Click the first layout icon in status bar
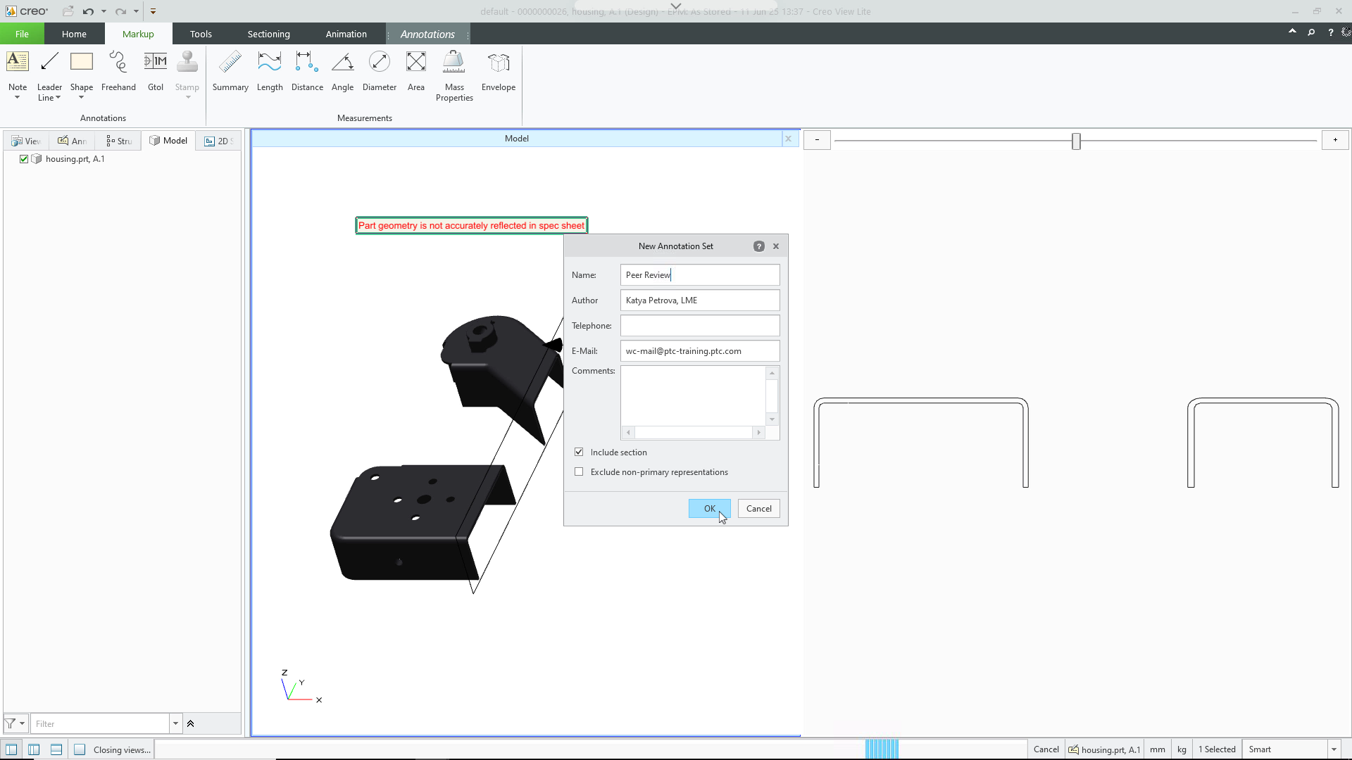Image resolution: width=1352 pixels, height=760 pixels. (11, 749)
